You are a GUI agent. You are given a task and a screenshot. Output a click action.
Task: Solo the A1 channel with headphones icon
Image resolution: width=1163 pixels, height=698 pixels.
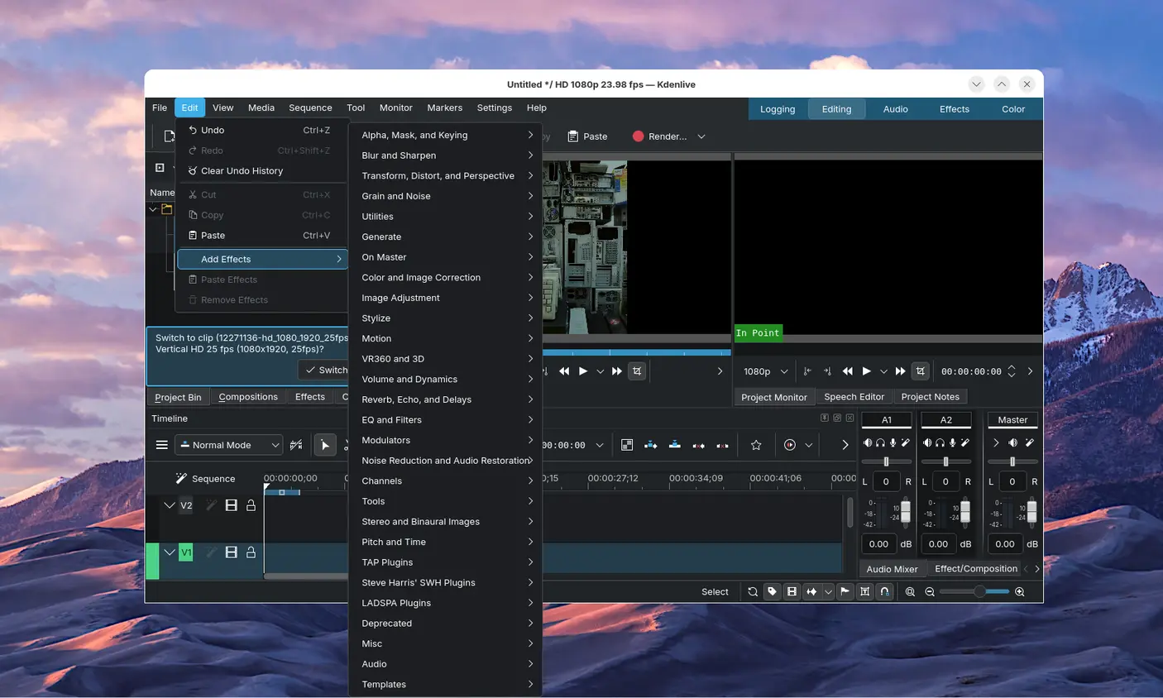point(880,443)
